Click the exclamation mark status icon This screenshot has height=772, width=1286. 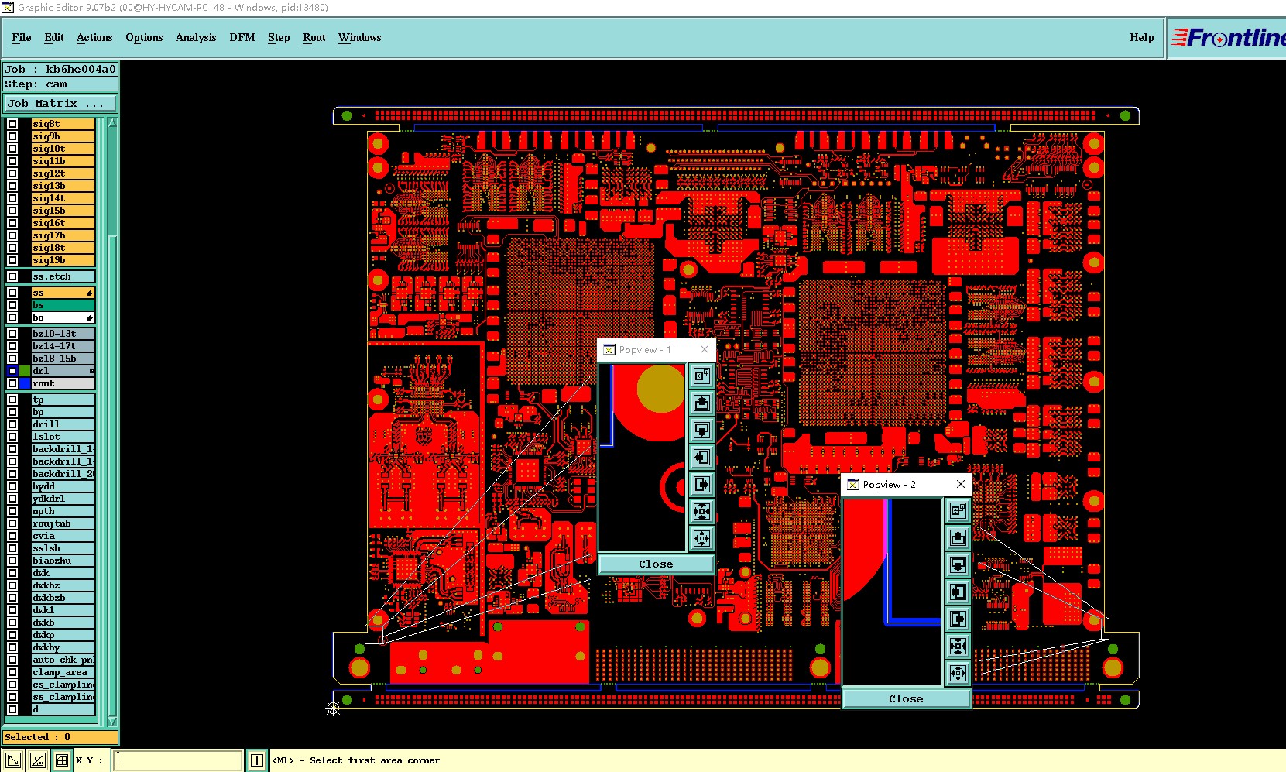point(256,760)
